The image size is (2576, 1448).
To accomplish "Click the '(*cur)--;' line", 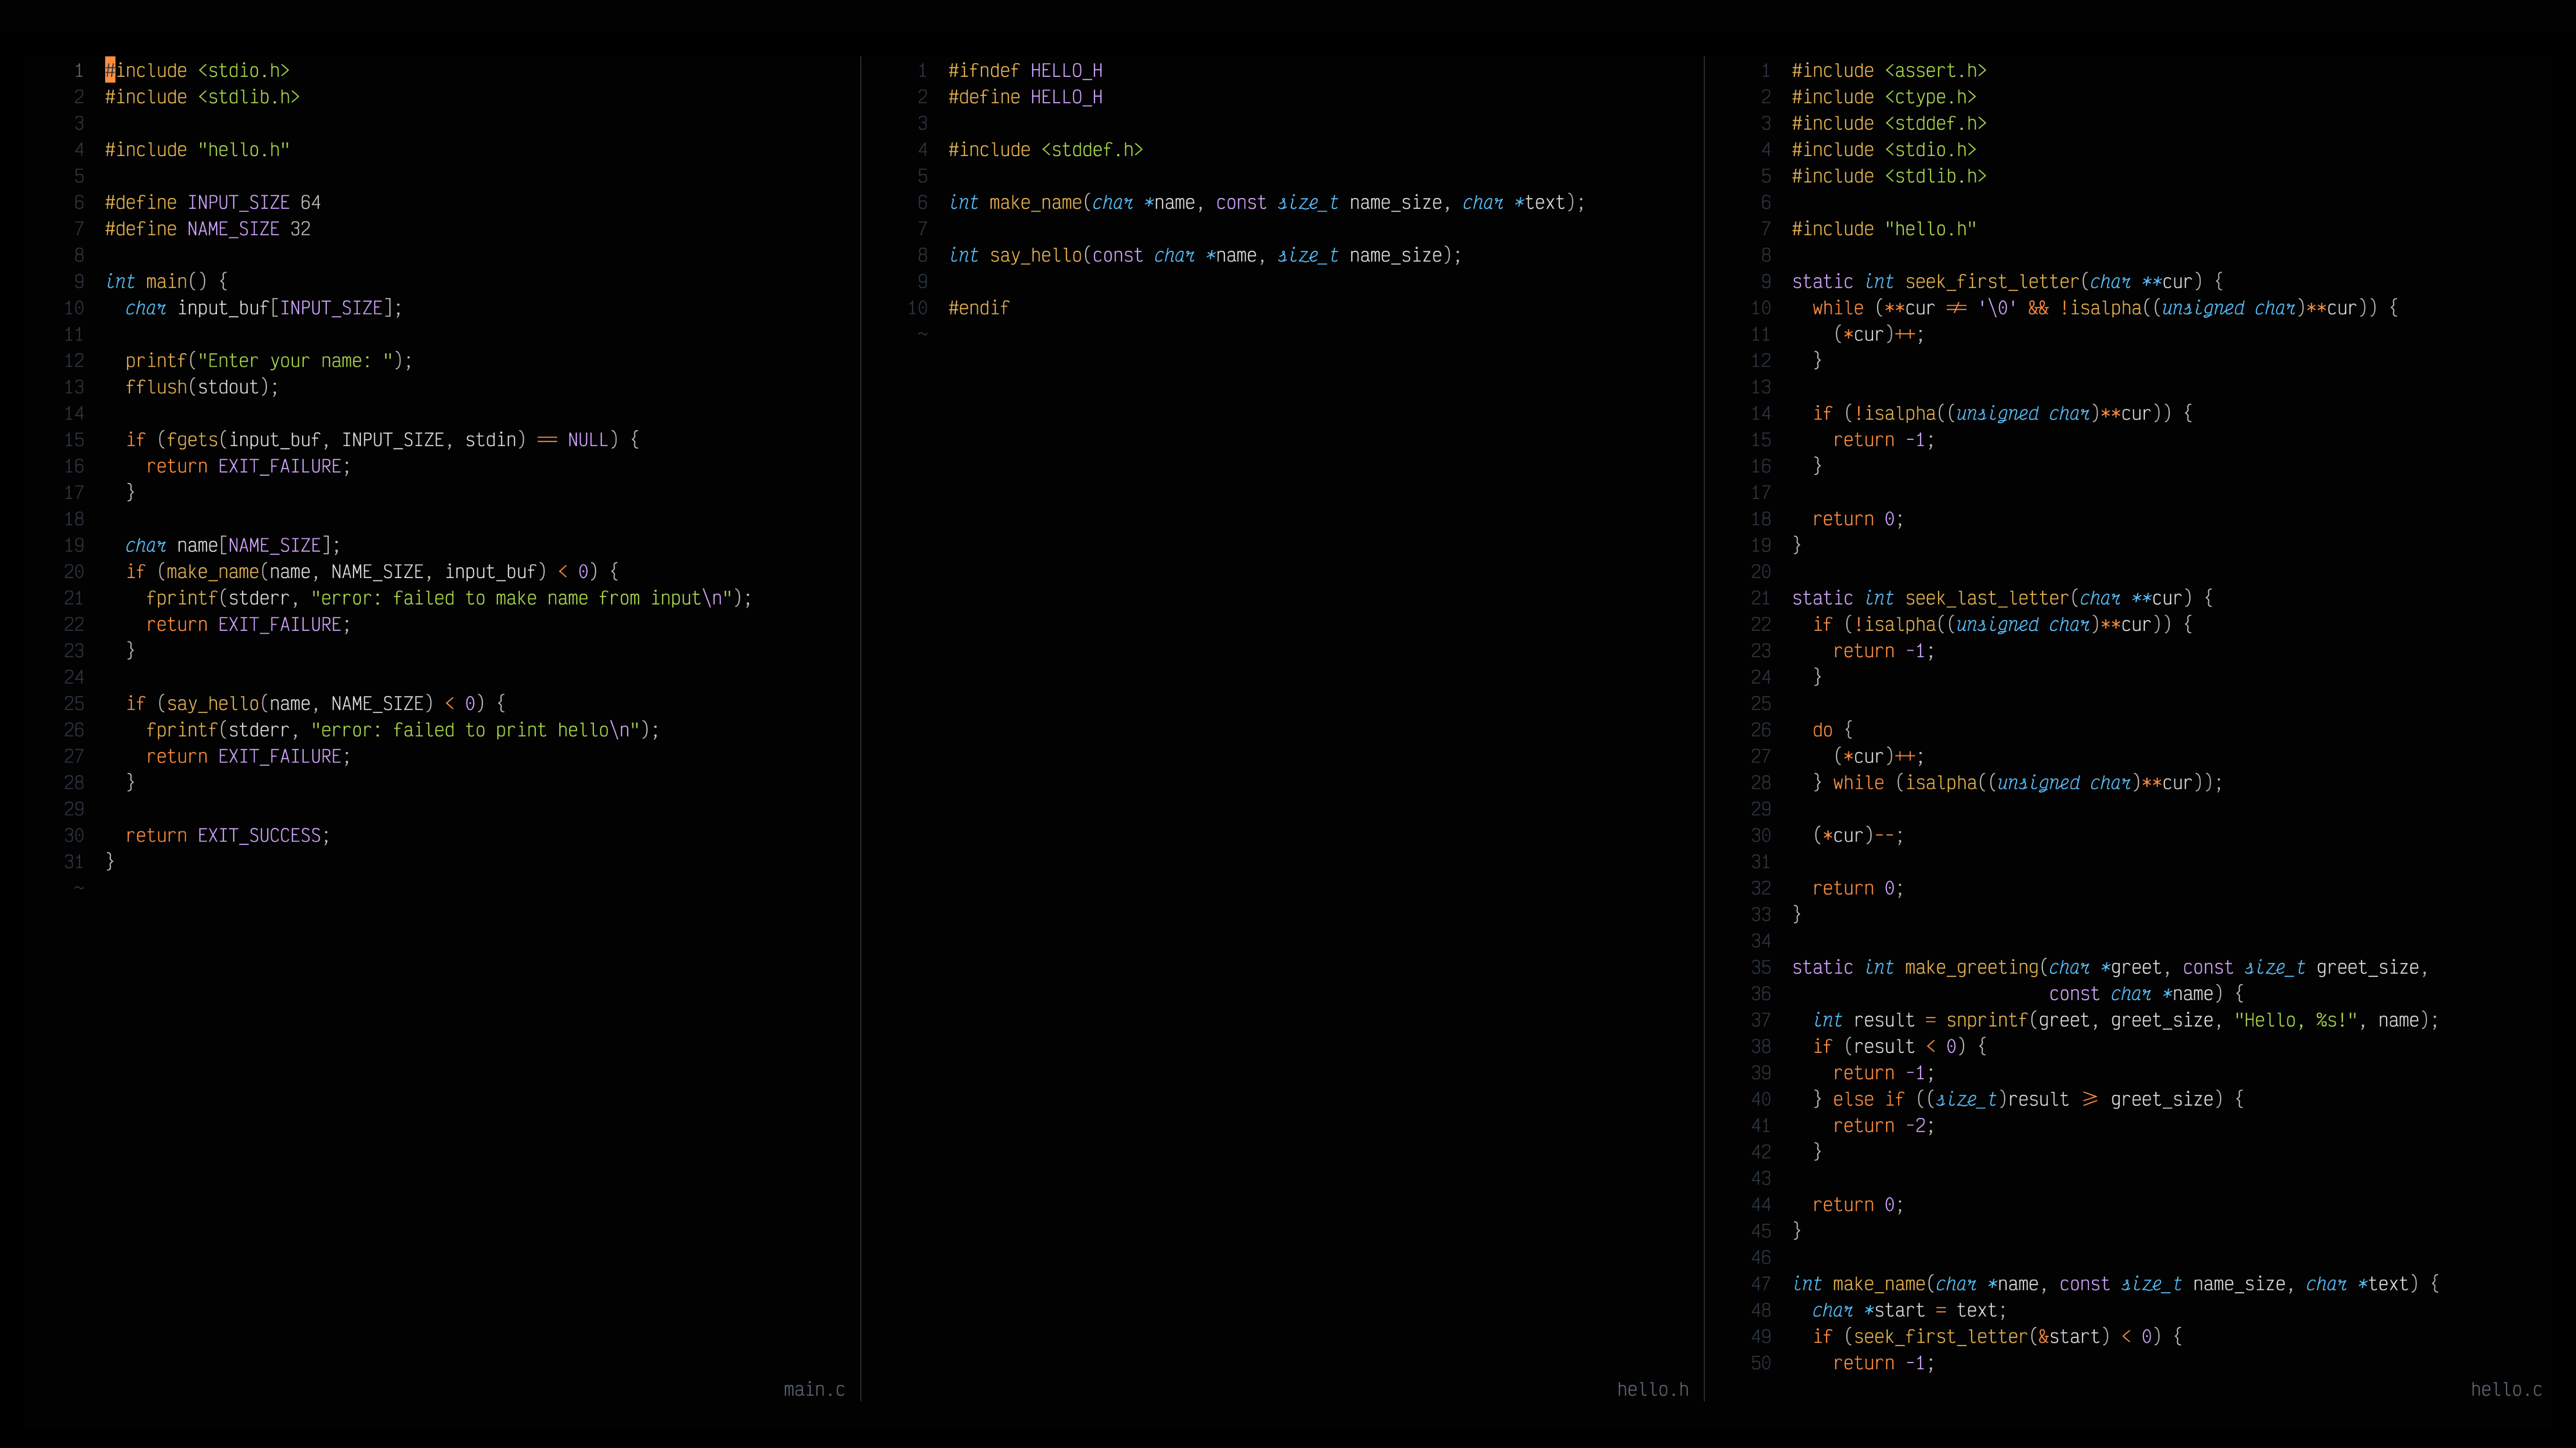I will click(x=1858, y=836).
